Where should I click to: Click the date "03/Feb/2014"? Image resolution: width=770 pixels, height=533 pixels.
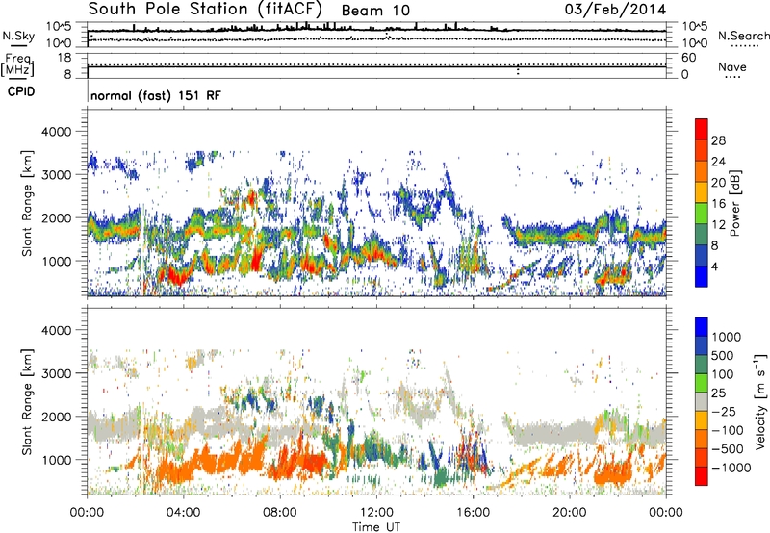pos(615,10)
